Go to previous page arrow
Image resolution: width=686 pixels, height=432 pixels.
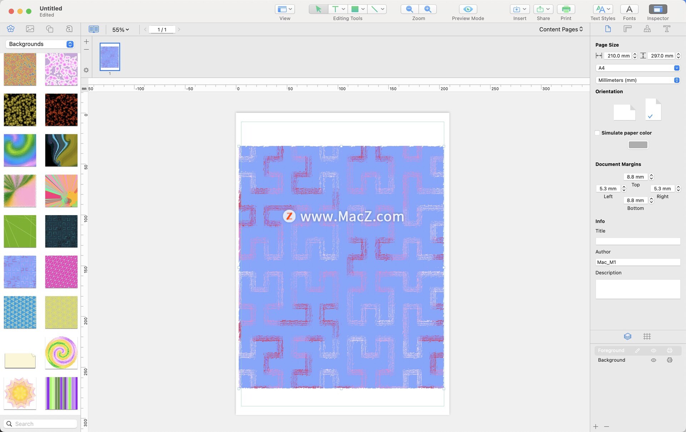pos(145,29)
